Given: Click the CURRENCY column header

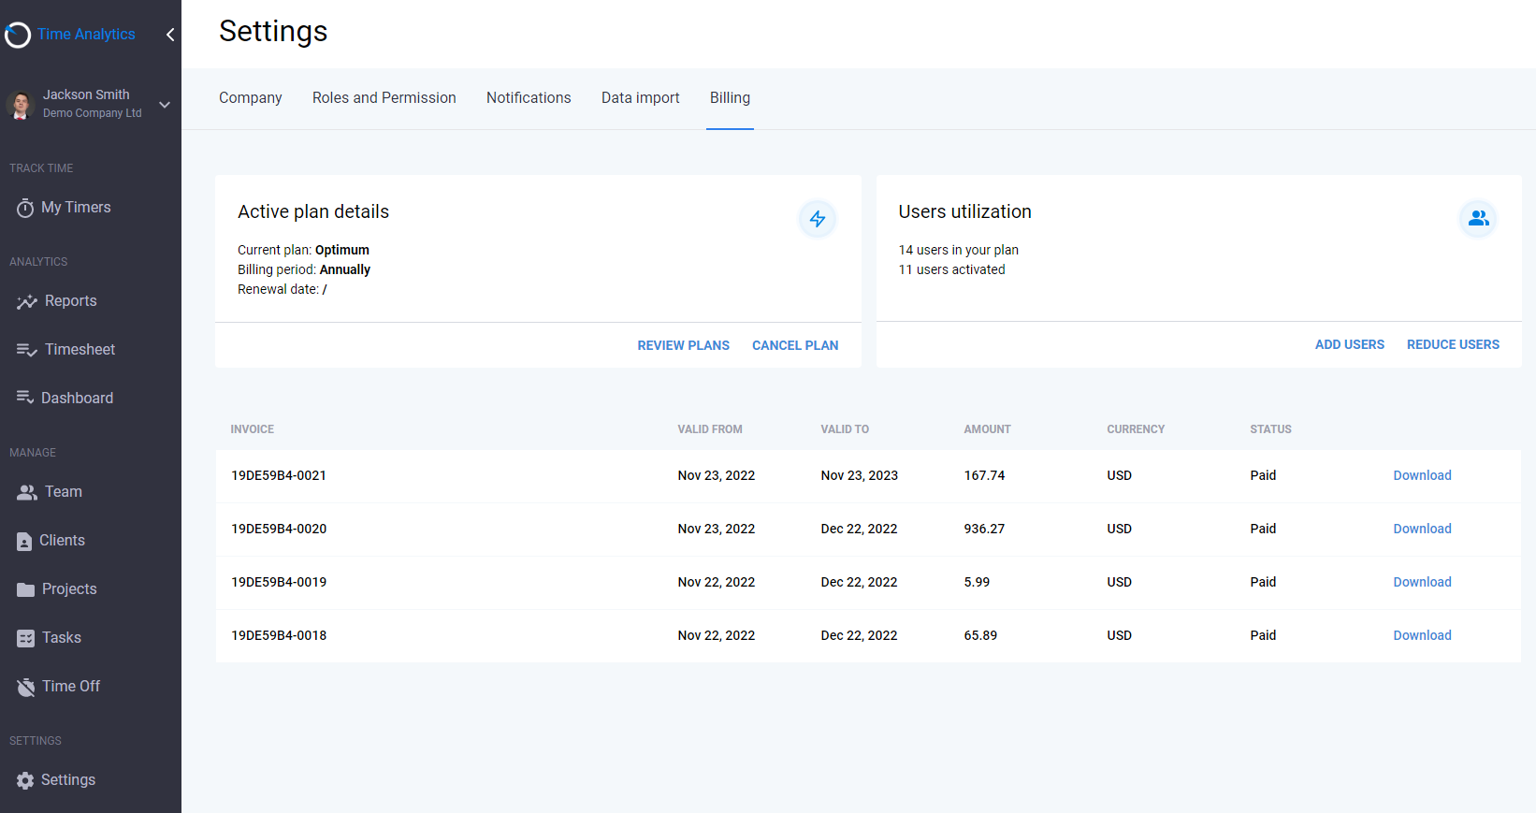Looking at the screenshot, I should tap(1136, 429).
